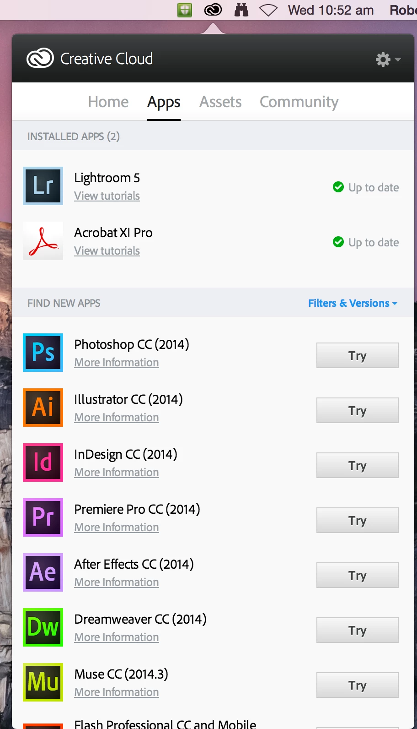Screen dimensions: 417x729
Task: Switch to the Home tab
Action: 108,102
